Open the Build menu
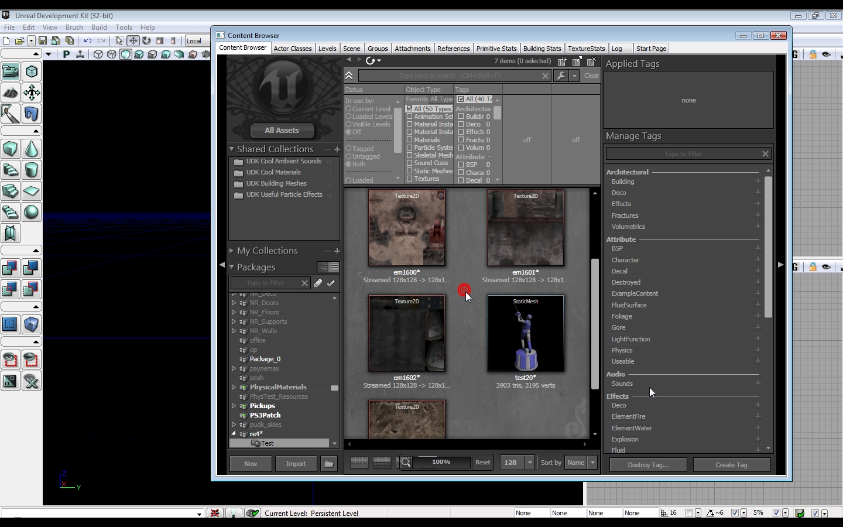Viewport: 843px width, 527px height. click(x=99, y=28)
